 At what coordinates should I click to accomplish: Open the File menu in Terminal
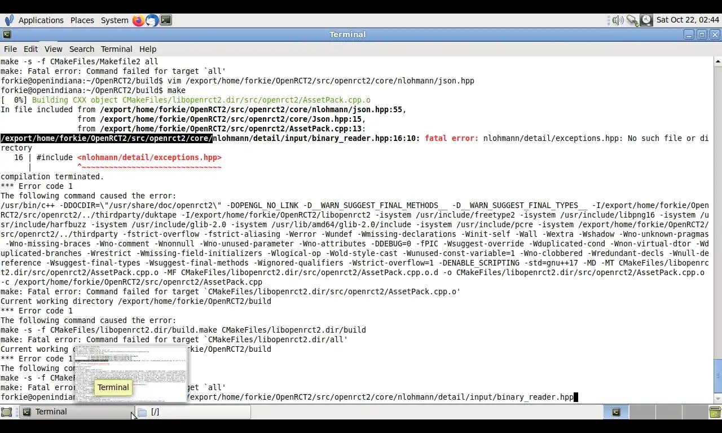coord(10,49)
